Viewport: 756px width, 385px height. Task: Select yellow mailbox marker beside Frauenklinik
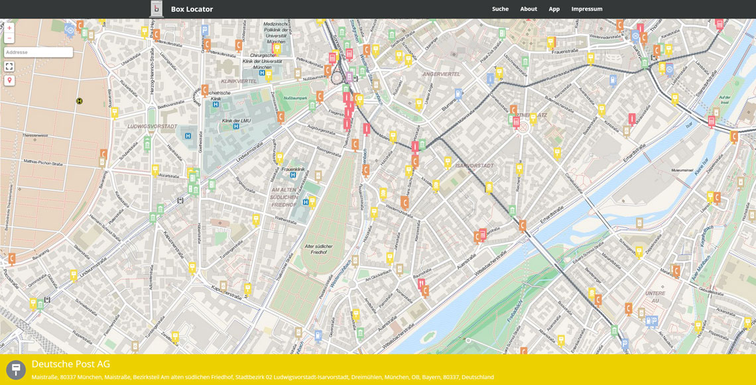coord(279,158)
